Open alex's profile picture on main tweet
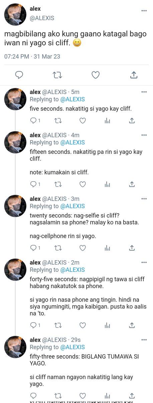Viewport: 153px width, 403px height. pyautogui.click(x=15, y=15)
